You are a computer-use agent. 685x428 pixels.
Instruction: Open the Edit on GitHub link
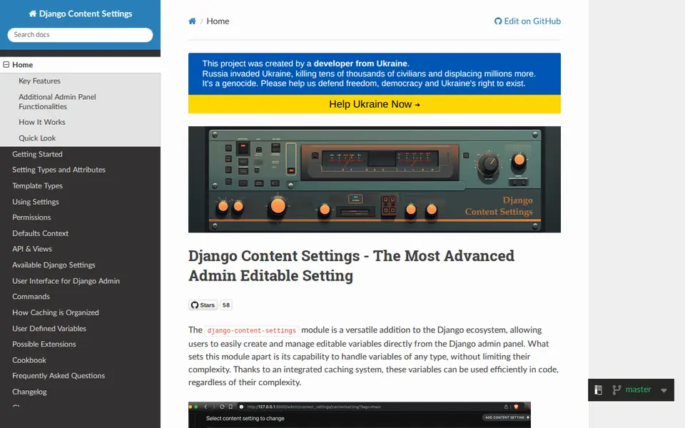[527, 21]
